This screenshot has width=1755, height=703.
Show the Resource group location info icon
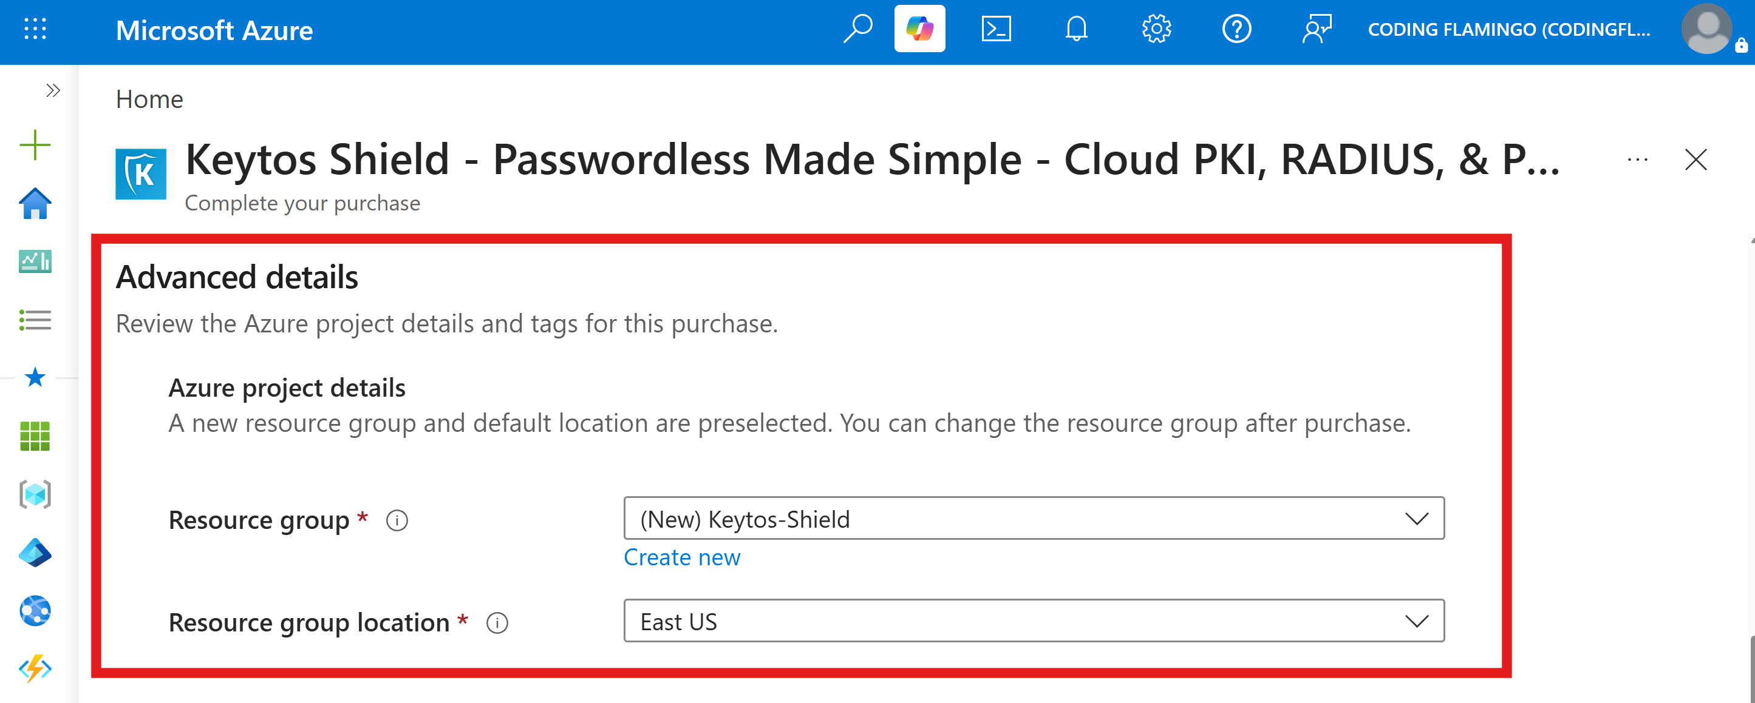[x=497, y=624]
